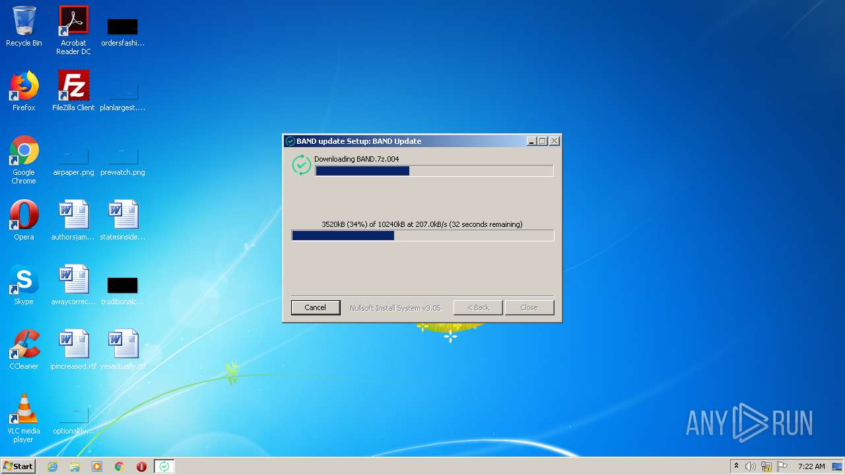Click Show desktop button
Image resolution: width=845 pixels, height=475 pixels.
[x=838, y=466]
